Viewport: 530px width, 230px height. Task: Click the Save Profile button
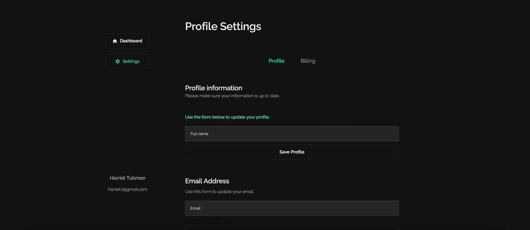pos(292,152)
